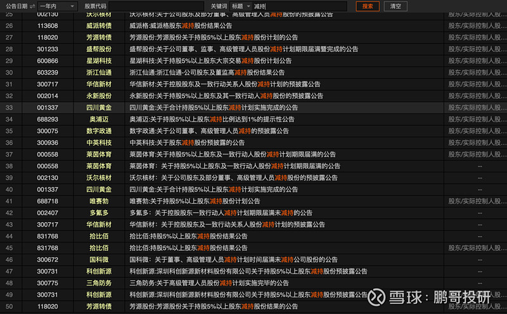Click stock code 688718

[48, 201]
